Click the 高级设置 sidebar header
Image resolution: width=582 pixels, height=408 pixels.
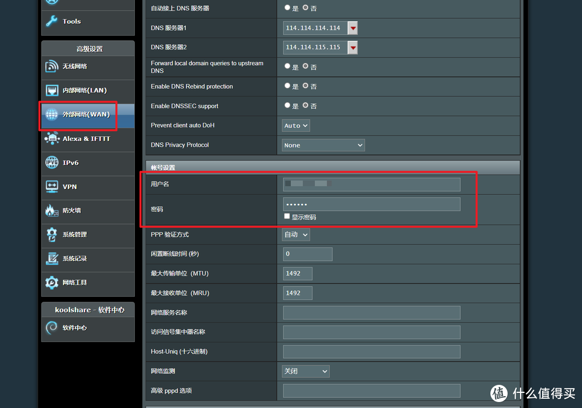88,48
